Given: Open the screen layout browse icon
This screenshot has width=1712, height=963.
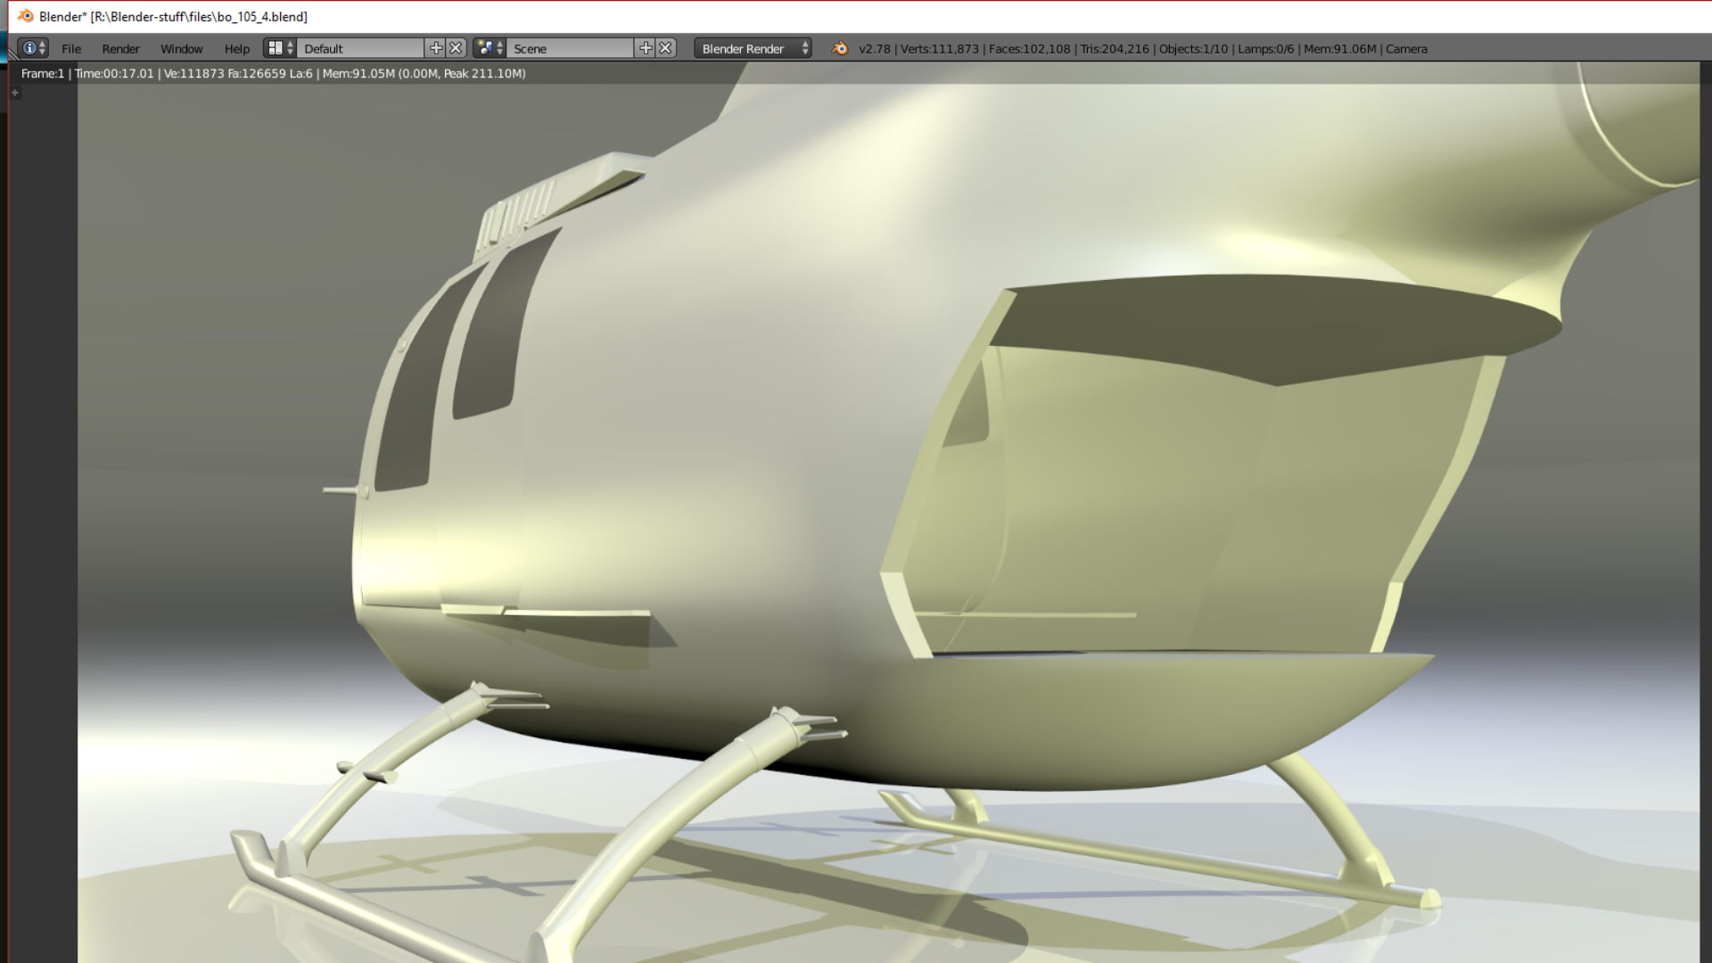Looking at the screenshot, I should 280,48.
